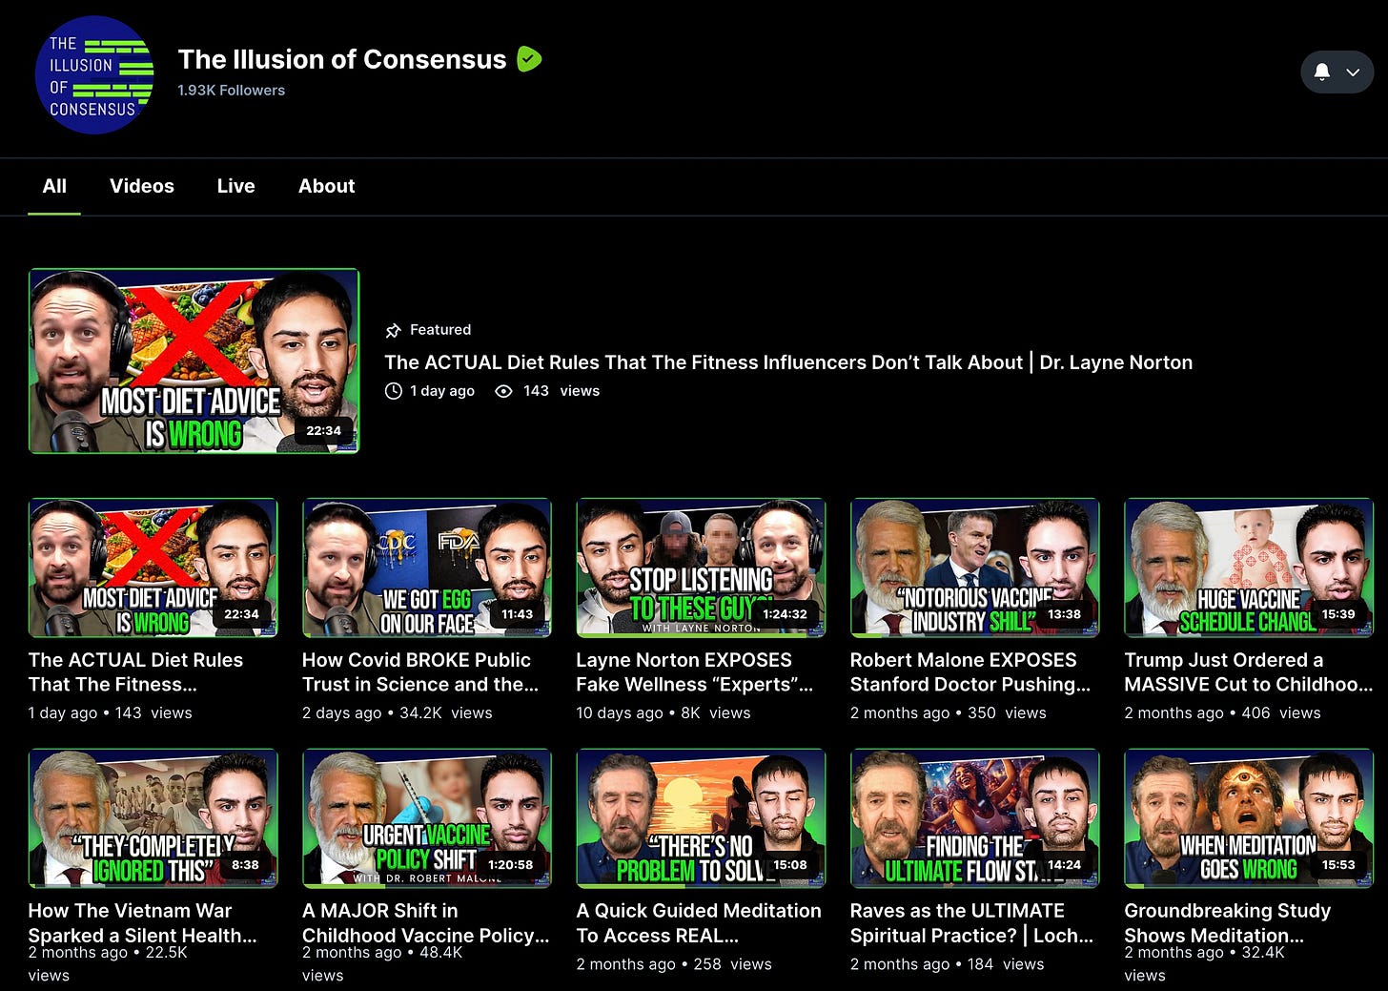Open featured video title about Dr. Layne Norton

pos(788,362)
